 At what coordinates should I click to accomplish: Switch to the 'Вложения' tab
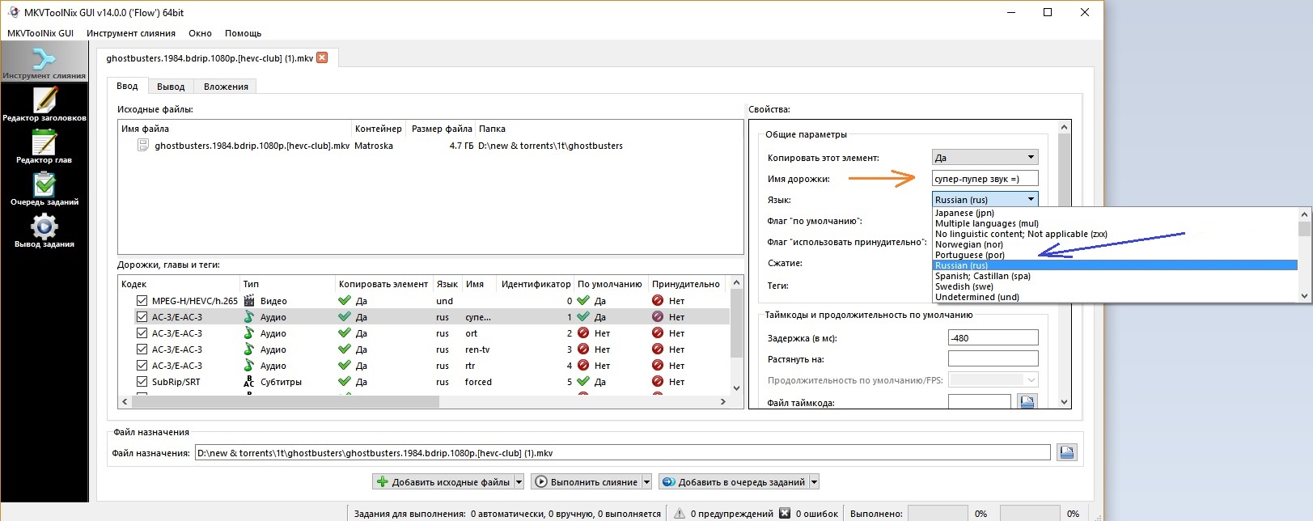(226, 87)
